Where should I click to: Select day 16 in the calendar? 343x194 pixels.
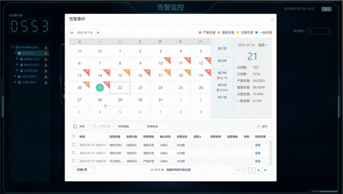point(140,76)
